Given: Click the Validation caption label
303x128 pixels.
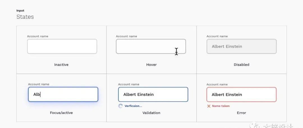Looking at the screenshot, I should pos(151,113).
